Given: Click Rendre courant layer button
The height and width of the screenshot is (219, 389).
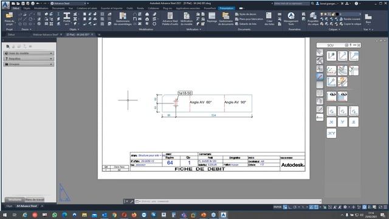Looking at the screenshot, I should pyautogui.click(x=350, y=19).
